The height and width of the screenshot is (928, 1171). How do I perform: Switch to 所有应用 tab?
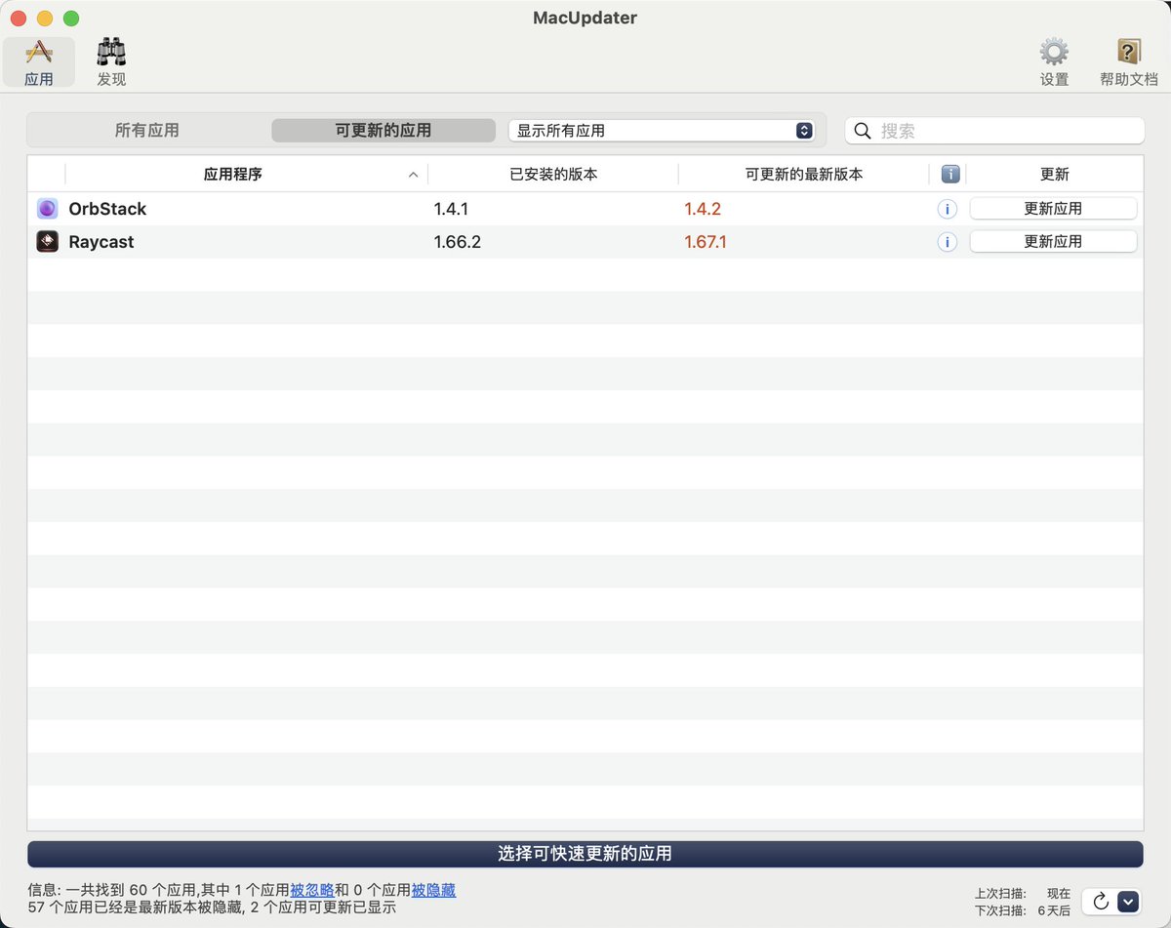pyautogui.click(x=147, y=130)
